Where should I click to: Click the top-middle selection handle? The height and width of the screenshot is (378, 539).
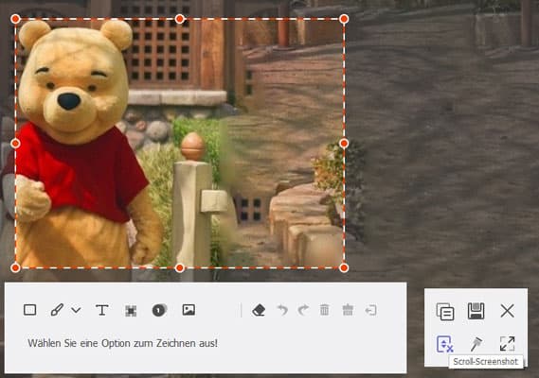179,19
